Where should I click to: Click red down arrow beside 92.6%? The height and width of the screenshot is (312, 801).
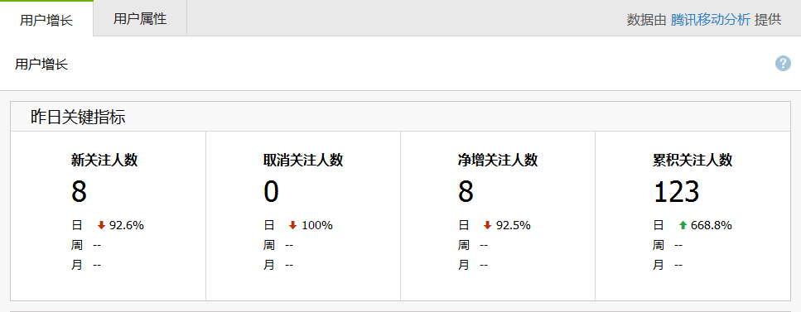coord(101,225)
